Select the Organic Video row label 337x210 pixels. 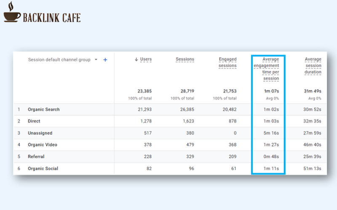pos(43,144)
